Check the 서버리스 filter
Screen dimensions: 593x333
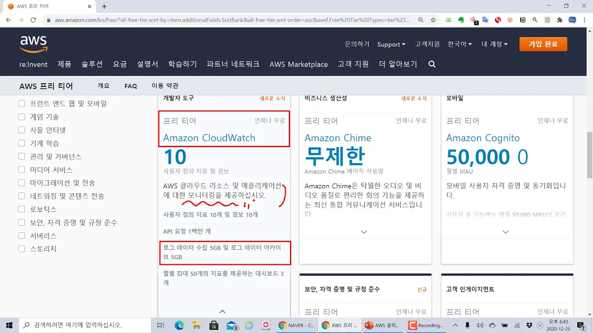click(x=21, y=235)
